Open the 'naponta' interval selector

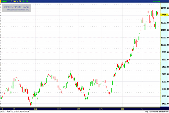pyautogui.click(x=156, y=1)
